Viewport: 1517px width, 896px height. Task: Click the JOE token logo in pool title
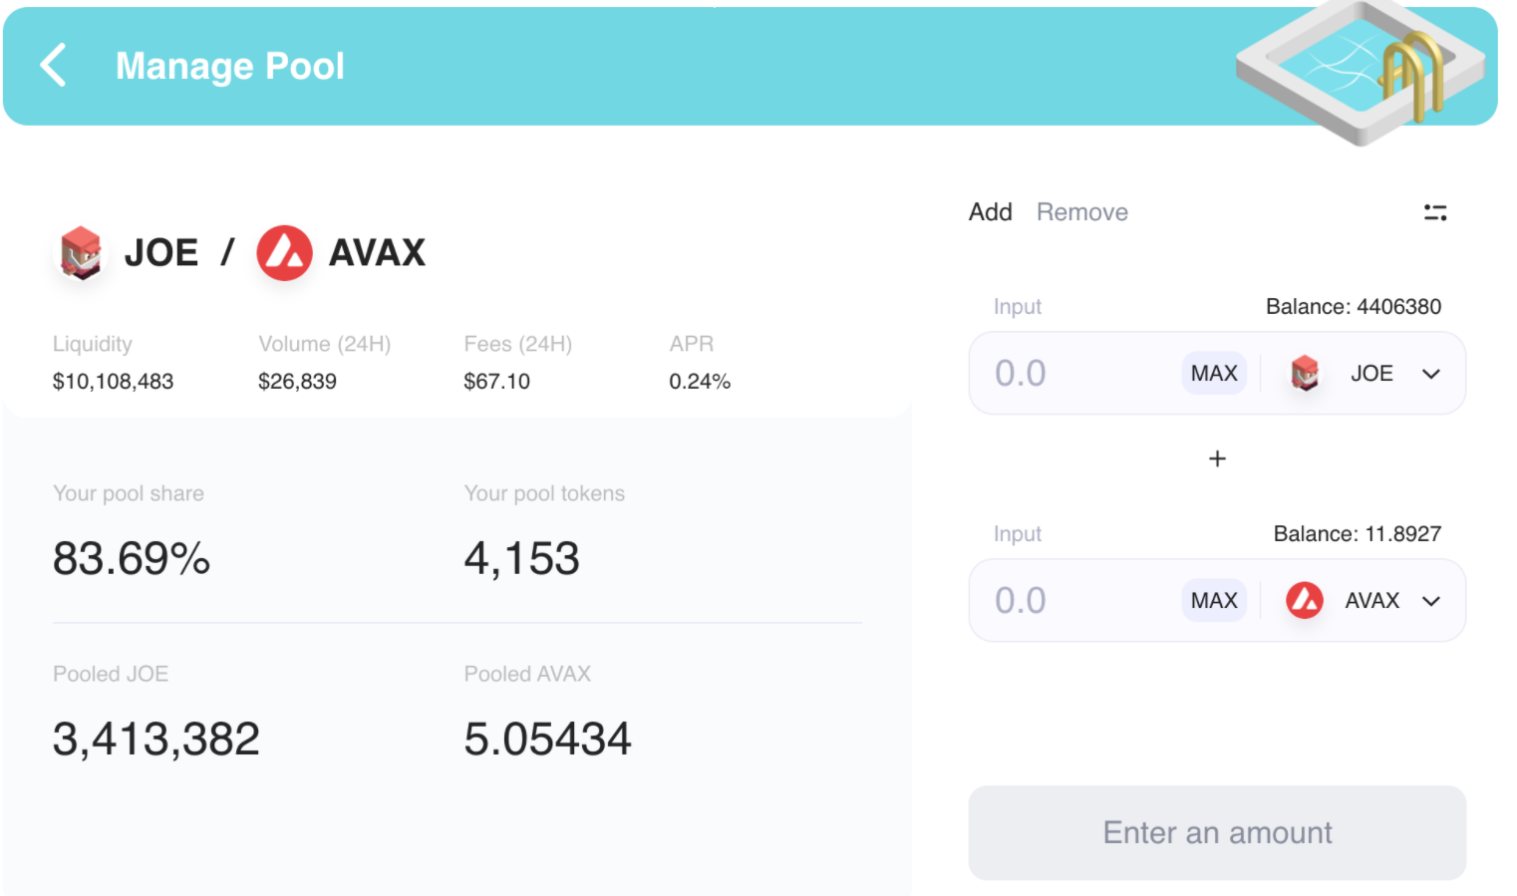point(81,252)
